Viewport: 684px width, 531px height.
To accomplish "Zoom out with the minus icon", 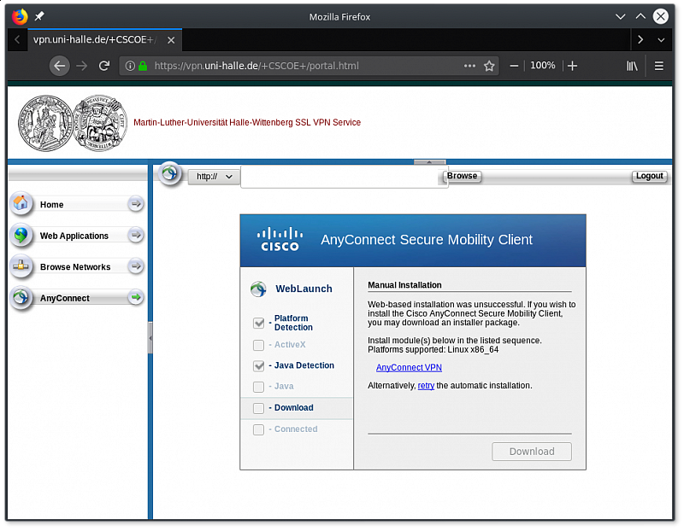I will [514, 66].
